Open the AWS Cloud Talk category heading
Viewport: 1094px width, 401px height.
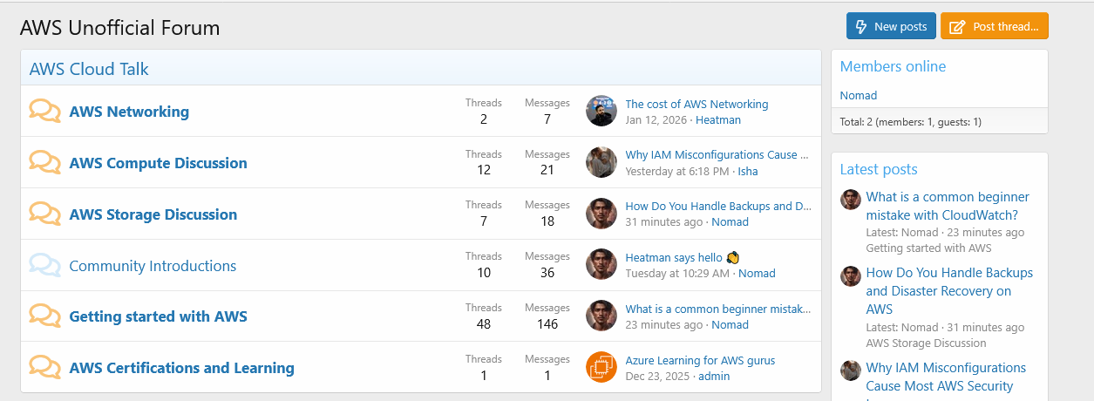[x=89, y=69]
